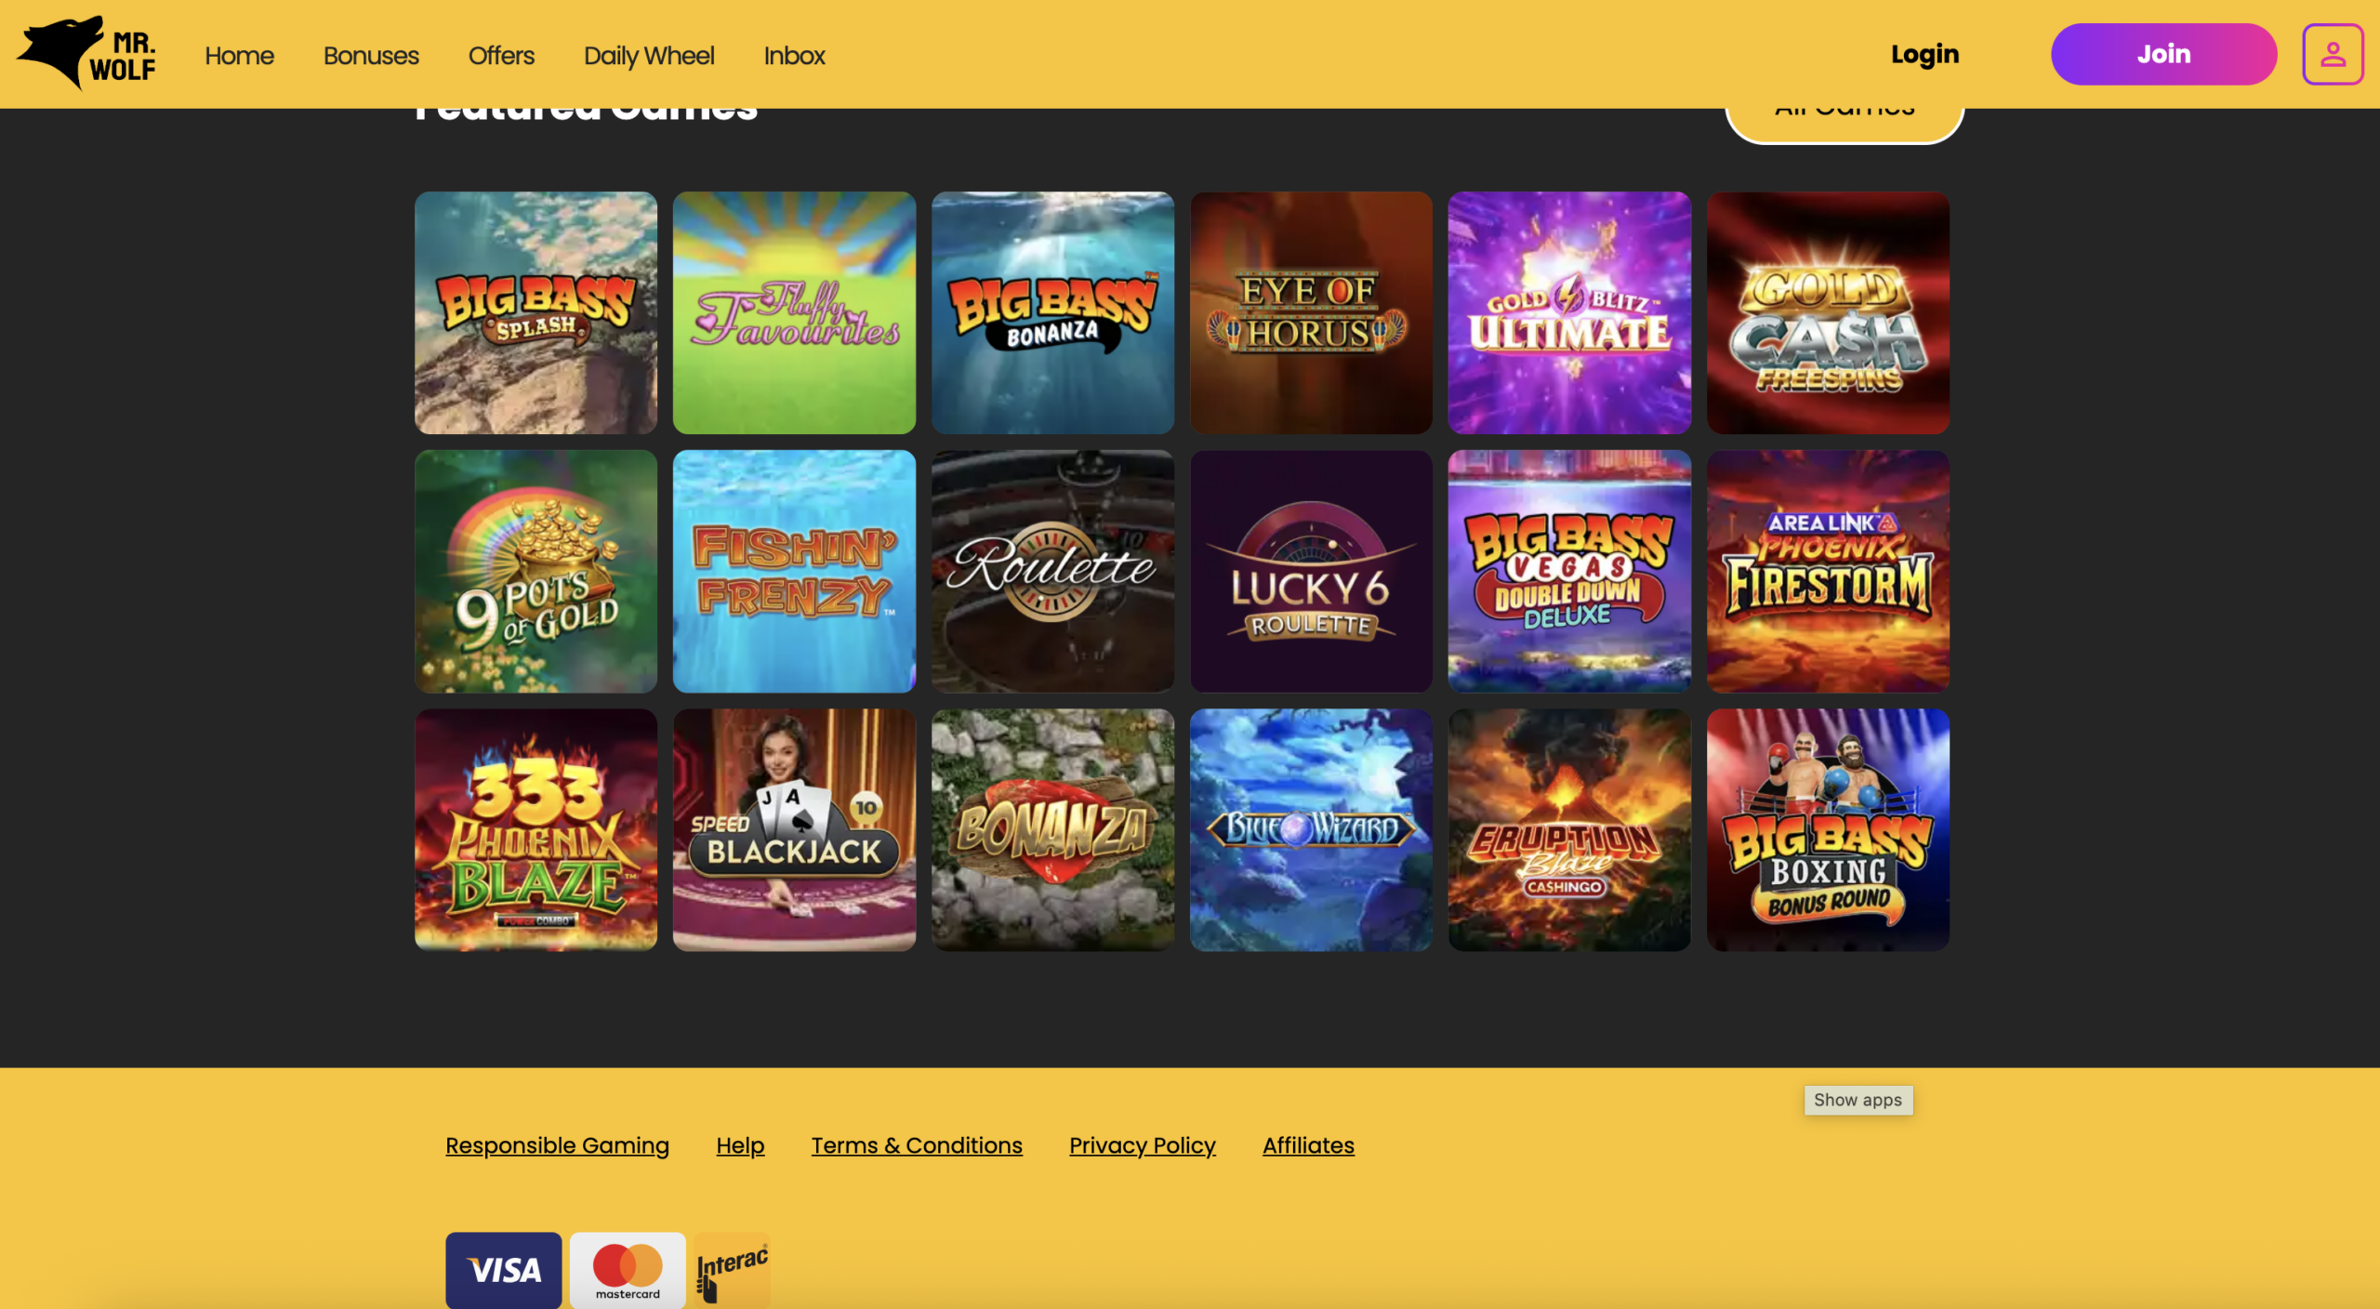Select the Bonanza game tile
The width and height of the screenshot is (2380, 1309).
coord(1052,829)
